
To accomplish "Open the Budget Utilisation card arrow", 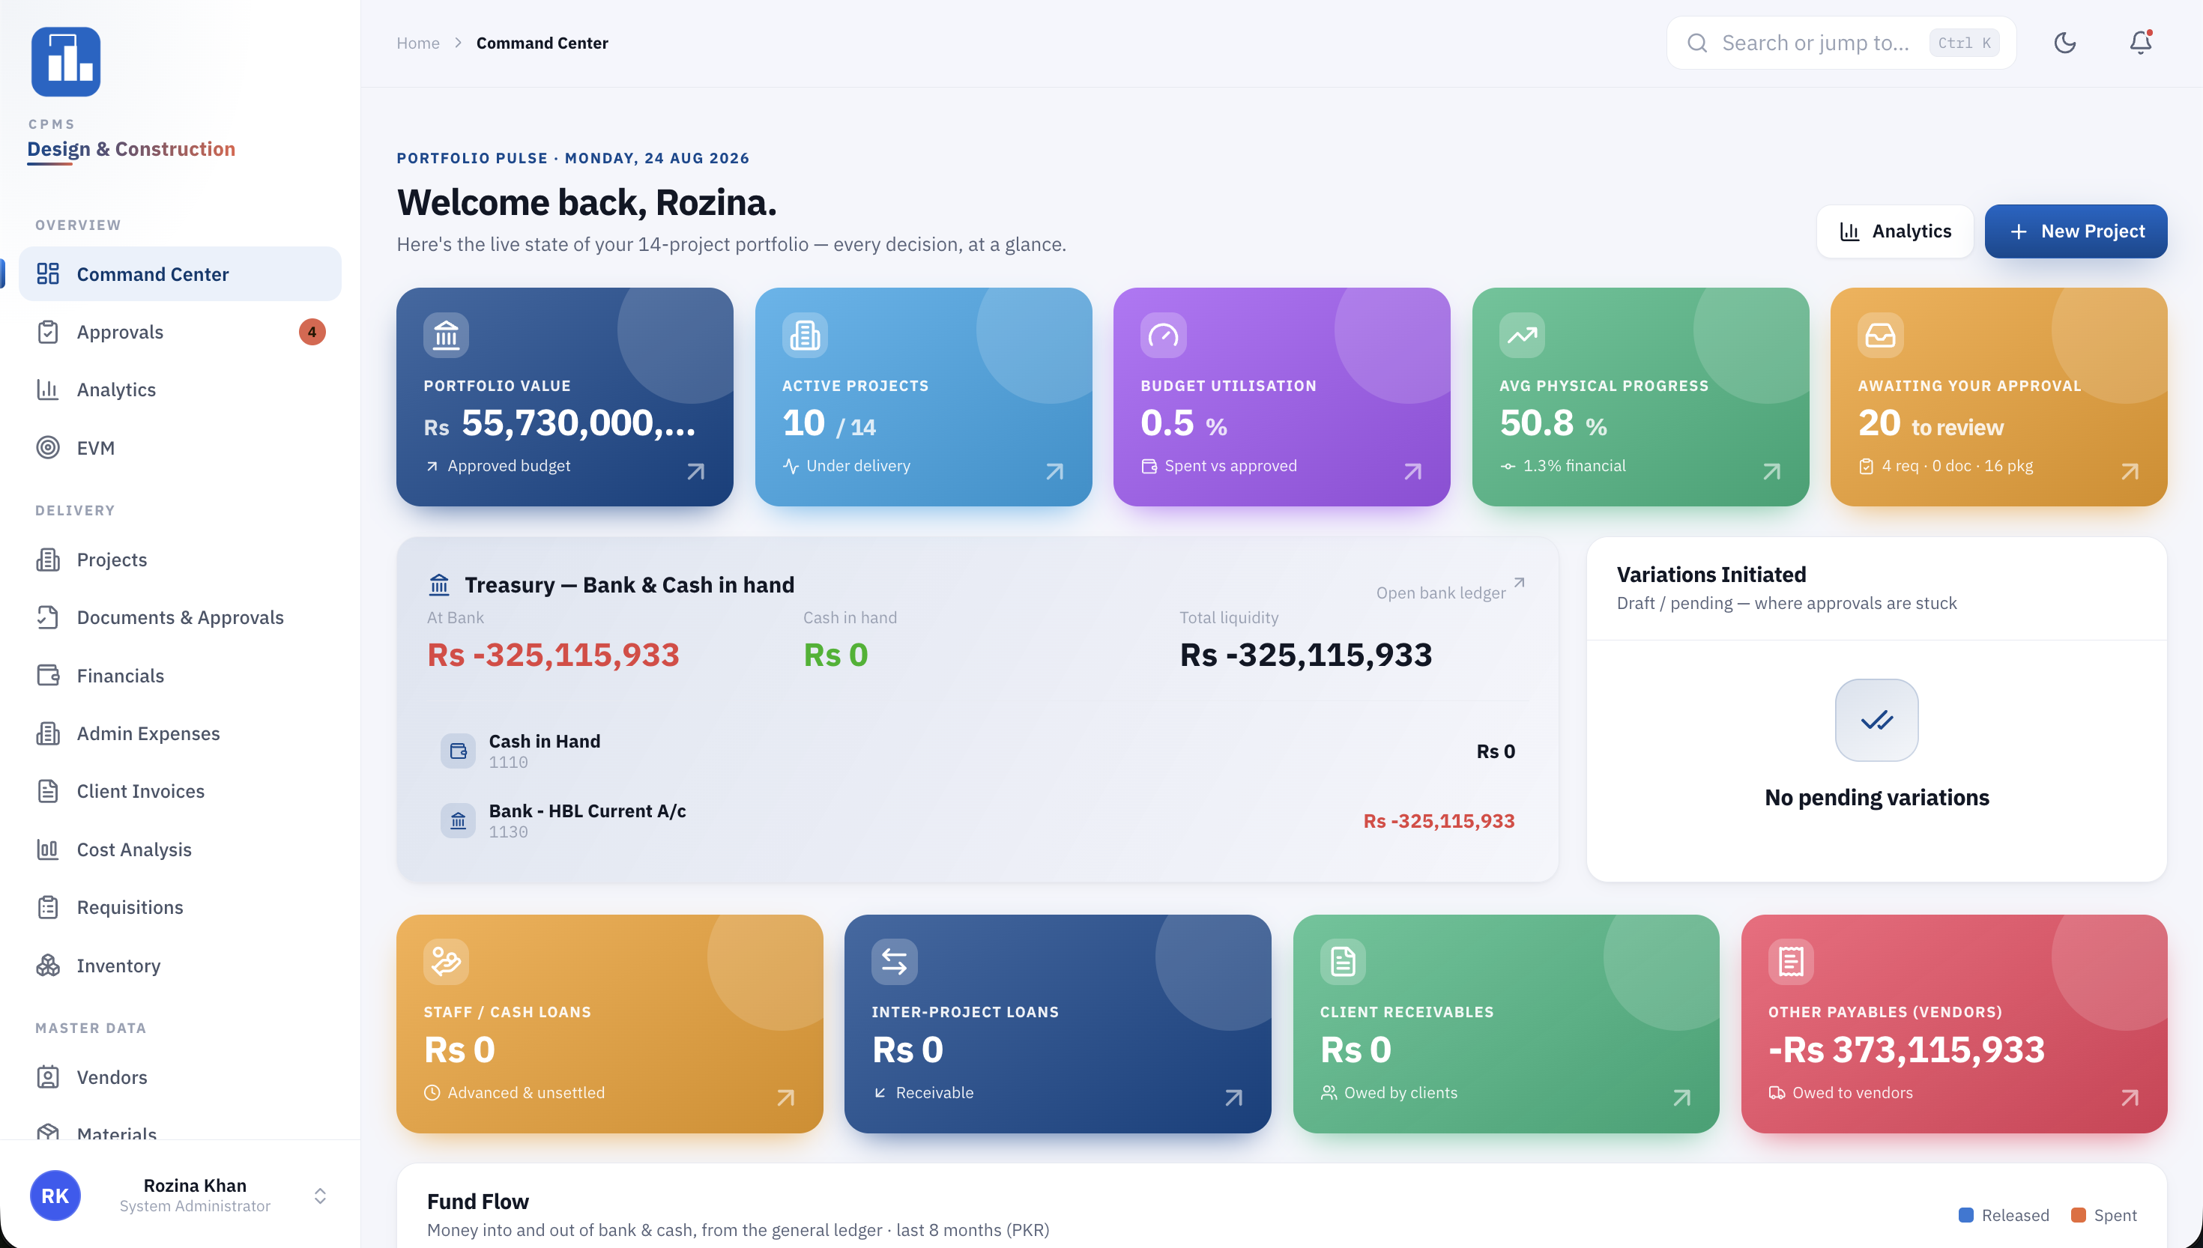I will click(1412, 471).
